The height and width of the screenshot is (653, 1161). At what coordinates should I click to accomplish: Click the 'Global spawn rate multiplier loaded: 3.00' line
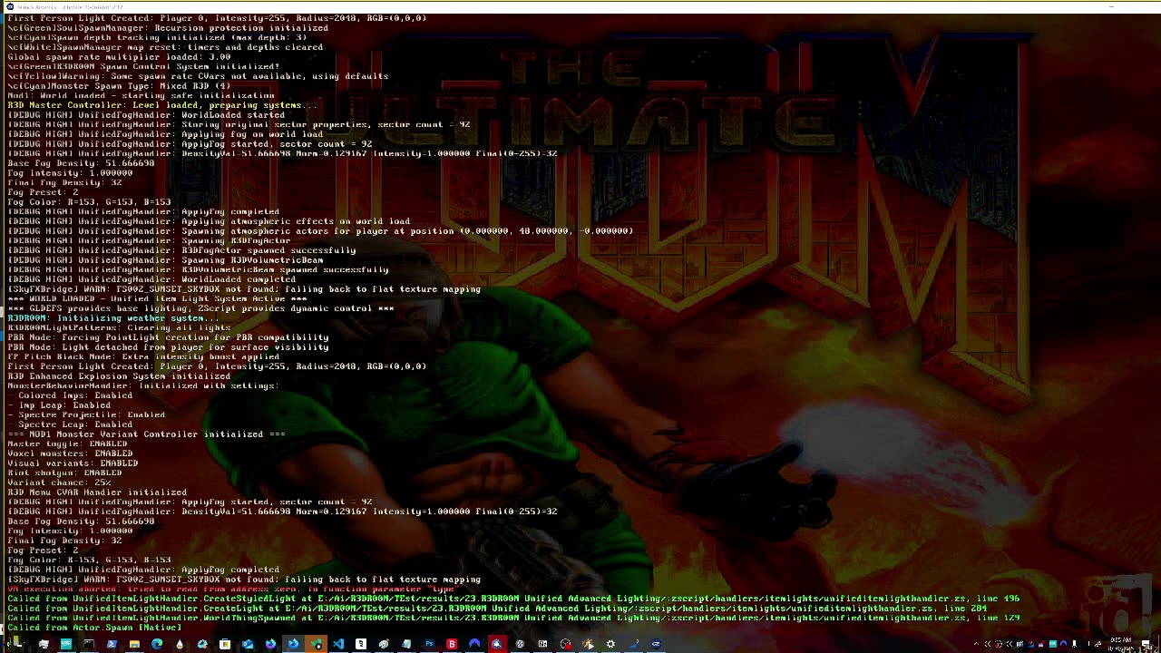coord(119,57)
